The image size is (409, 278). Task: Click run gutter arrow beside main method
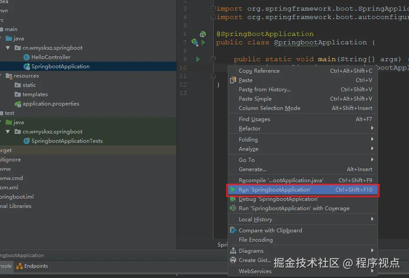click(x=198, y=59)
